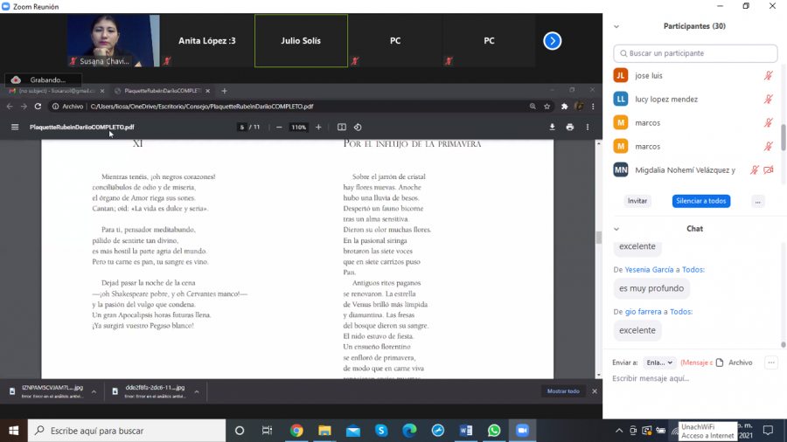Screen dimensions: 787x442
Task: Open File Explorer from the taskbar
Action: [324, 431]
